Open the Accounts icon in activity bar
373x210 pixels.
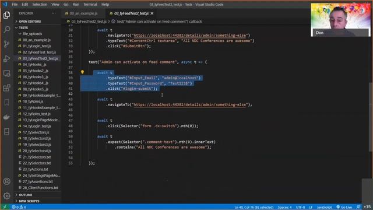[x=6, y=181]
